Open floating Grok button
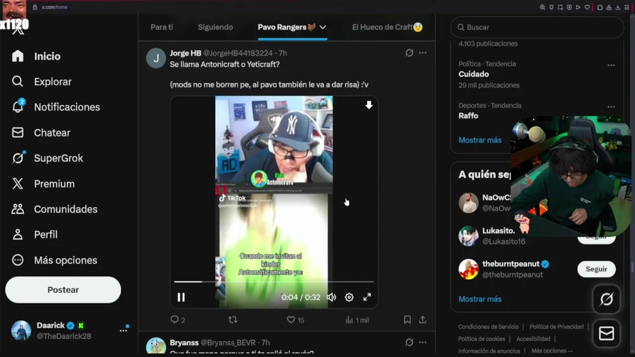Screen dimensions: 635x357 [x=607, y=299]
